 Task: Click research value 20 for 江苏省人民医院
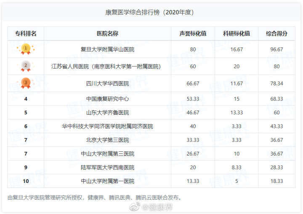point(237,66)
